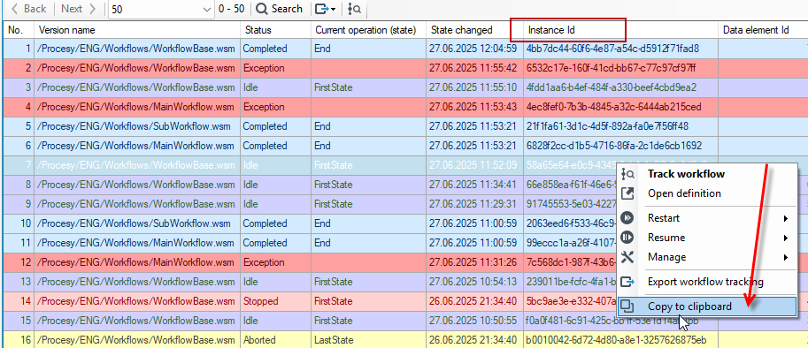This screenshot has height=348, width=808.
Task: Choose Export workflow tracking menu entry
Action: coord(706,282)
